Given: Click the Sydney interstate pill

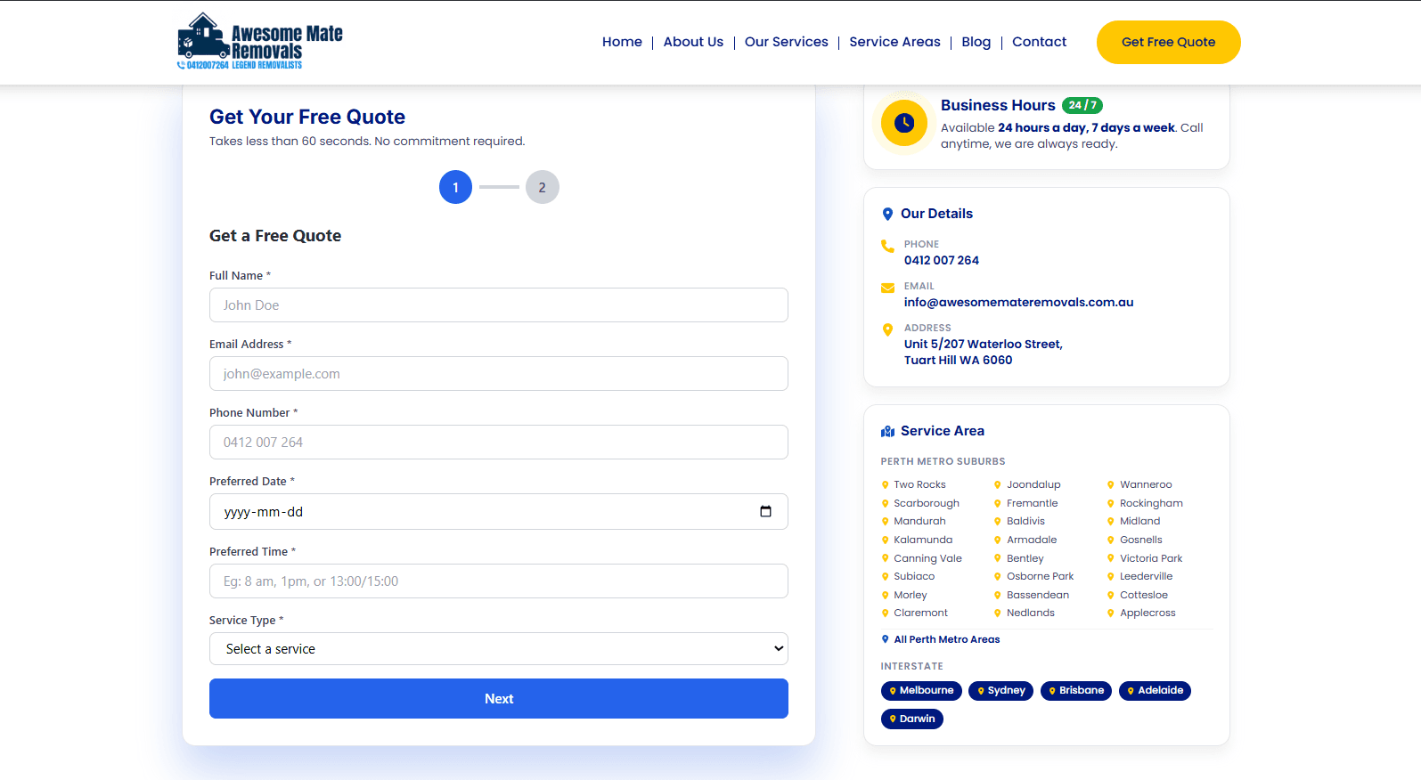Looking at the screenshot, I should 1001,690.
